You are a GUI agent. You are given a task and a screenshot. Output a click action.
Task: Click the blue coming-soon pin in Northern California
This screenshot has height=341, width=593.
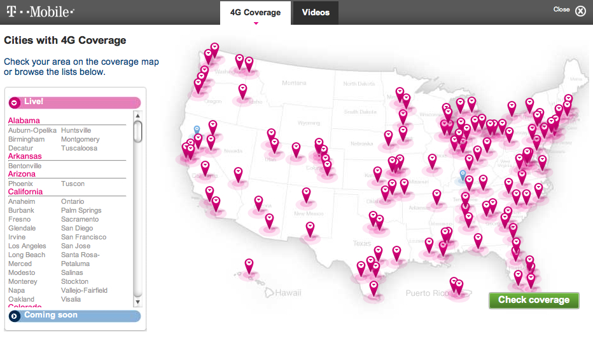(x=197, y=131)
